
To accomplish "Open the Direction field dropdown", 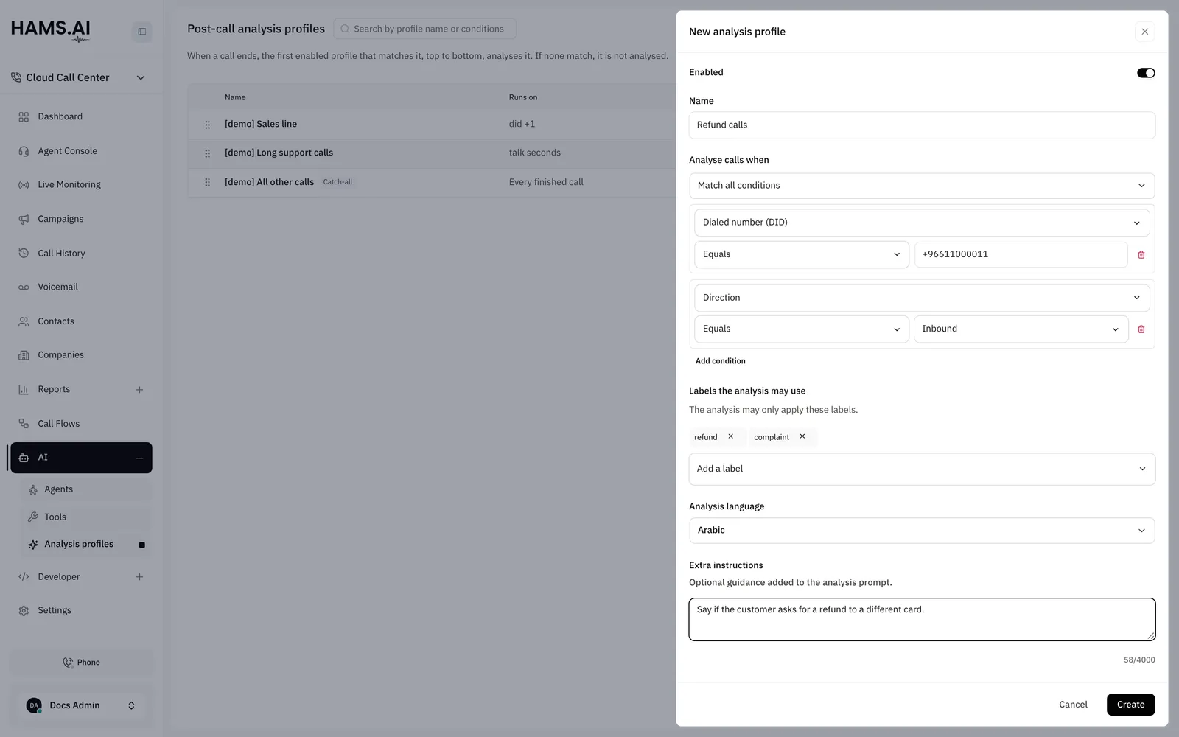I will coord(922,298).
